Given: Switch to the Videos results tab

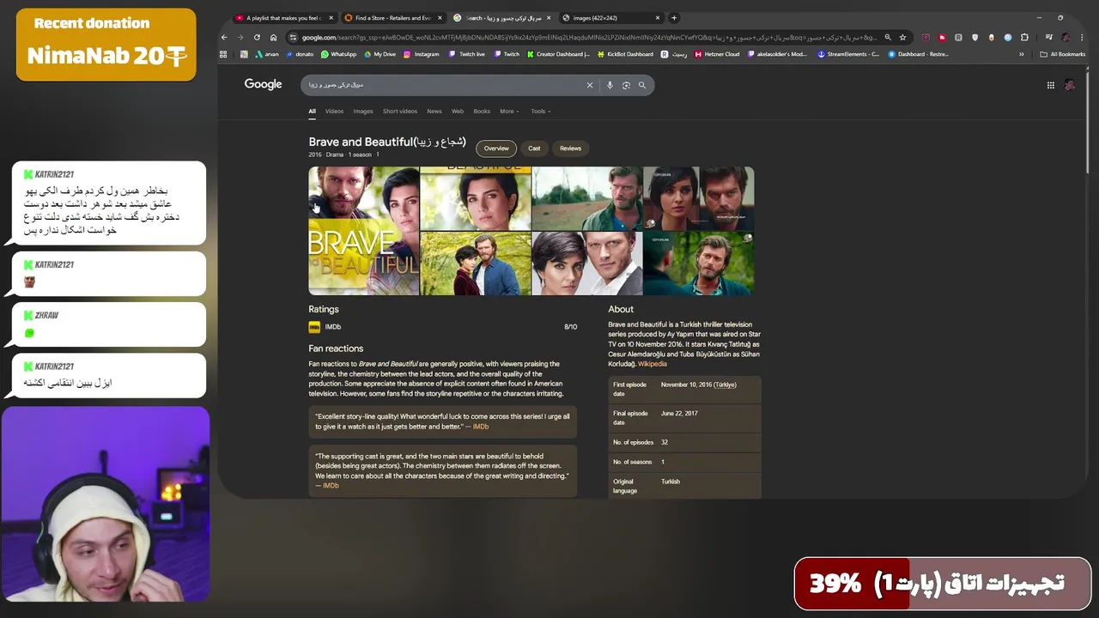Looking at the screenshot, I should click(334, 112).
